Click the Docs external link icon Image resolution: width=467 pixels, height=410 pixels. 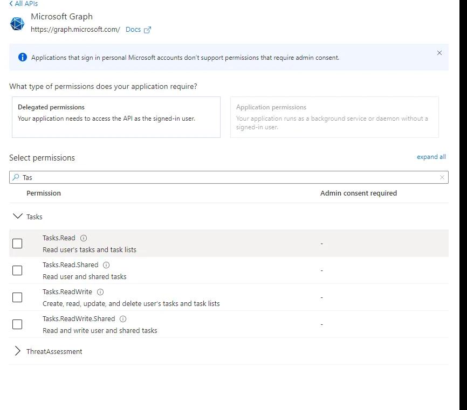[147, 30]
